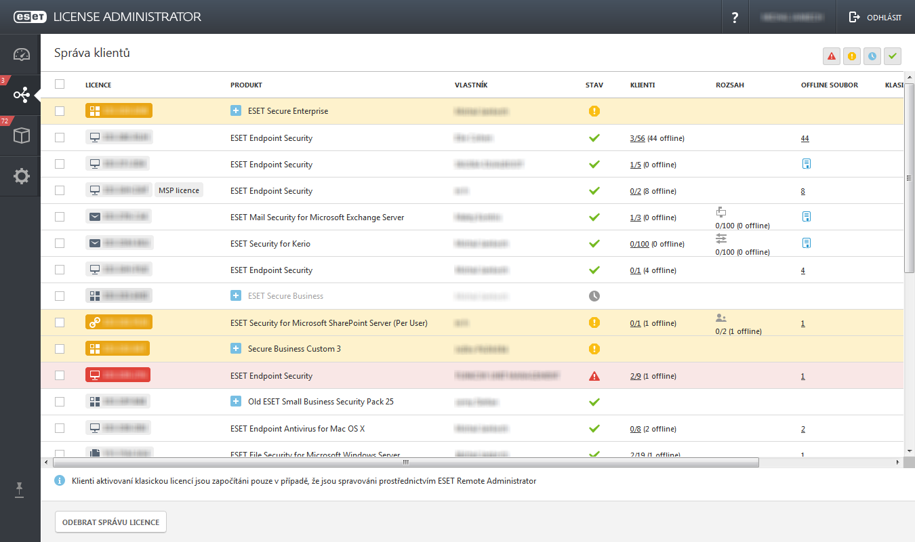Click the horizontal scrollbar right arrow
This screenshot has height=542, width=915.
[898, 462]
